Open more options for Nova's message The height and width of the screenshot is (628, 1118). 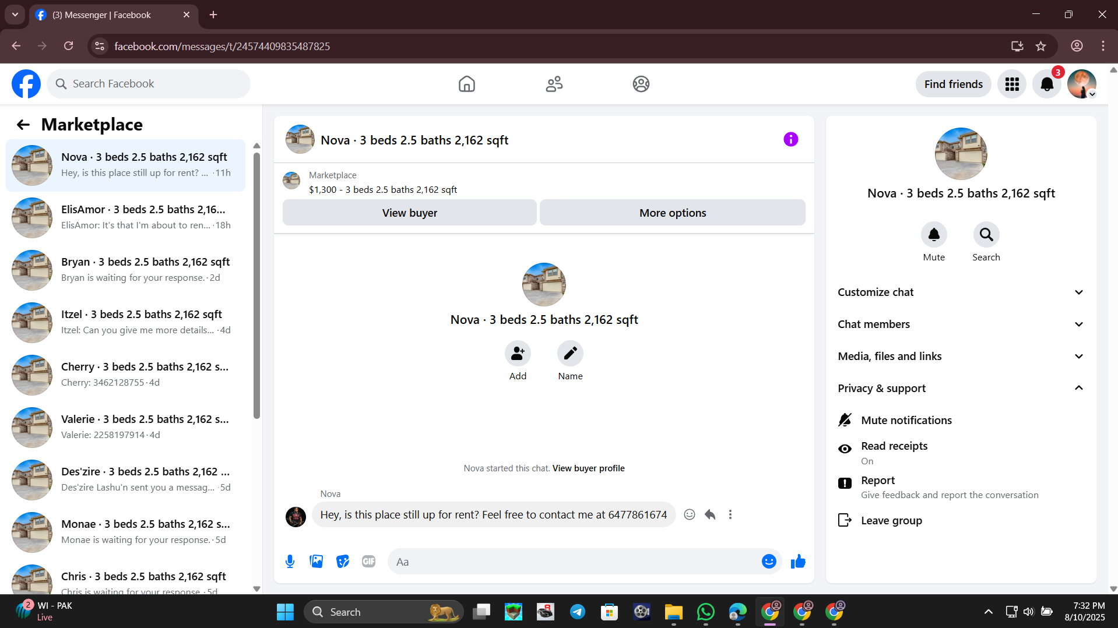coord(730,514)
